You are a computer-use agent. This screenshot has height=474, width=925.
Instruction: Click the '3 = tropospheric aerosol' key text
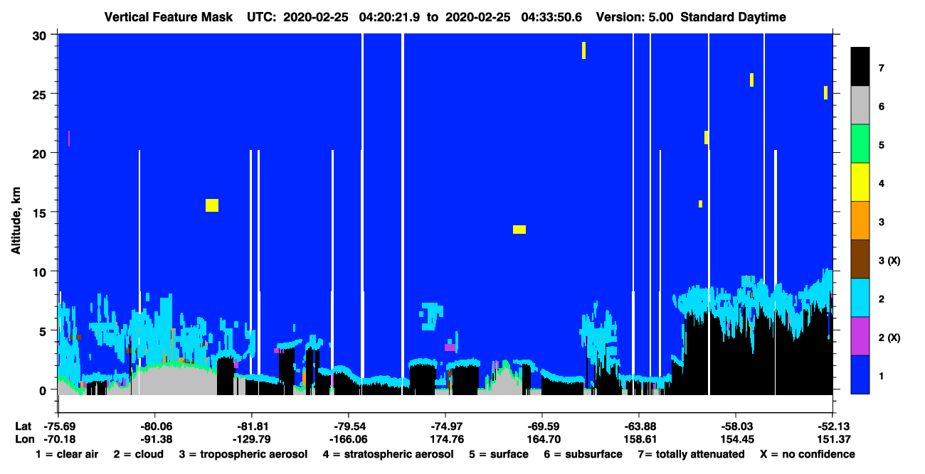(x=243, y=454)
